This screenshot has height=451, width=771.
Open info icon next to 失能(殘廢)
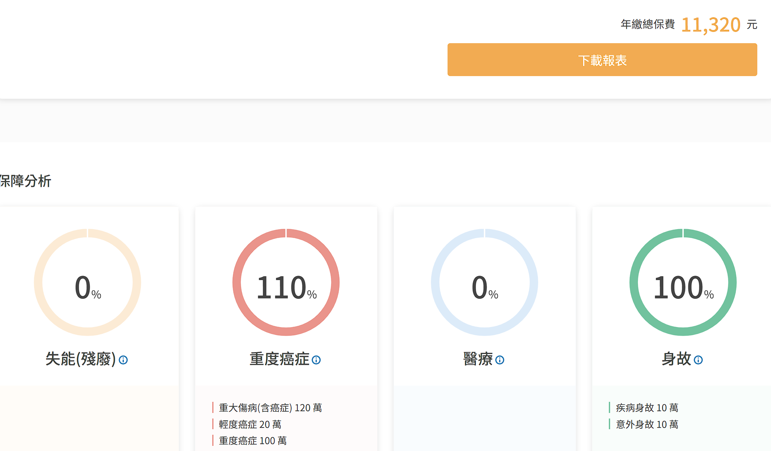[x=123, y=360]
